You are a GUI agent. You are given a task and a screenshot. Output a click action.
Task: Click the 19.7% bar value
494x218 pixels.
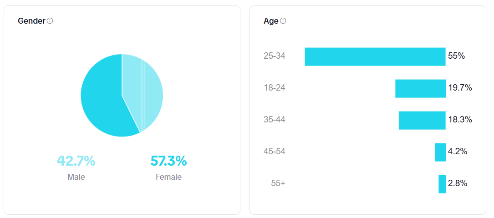[x=460, y=88]
